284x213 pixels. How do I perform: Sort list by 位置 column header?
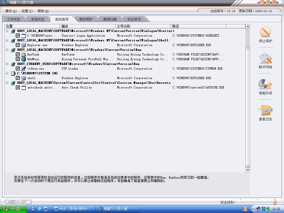32,26
